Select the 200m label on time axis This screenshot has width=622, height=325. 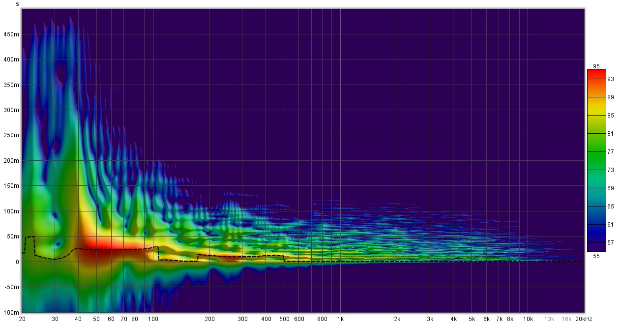(x=12, y=161)
